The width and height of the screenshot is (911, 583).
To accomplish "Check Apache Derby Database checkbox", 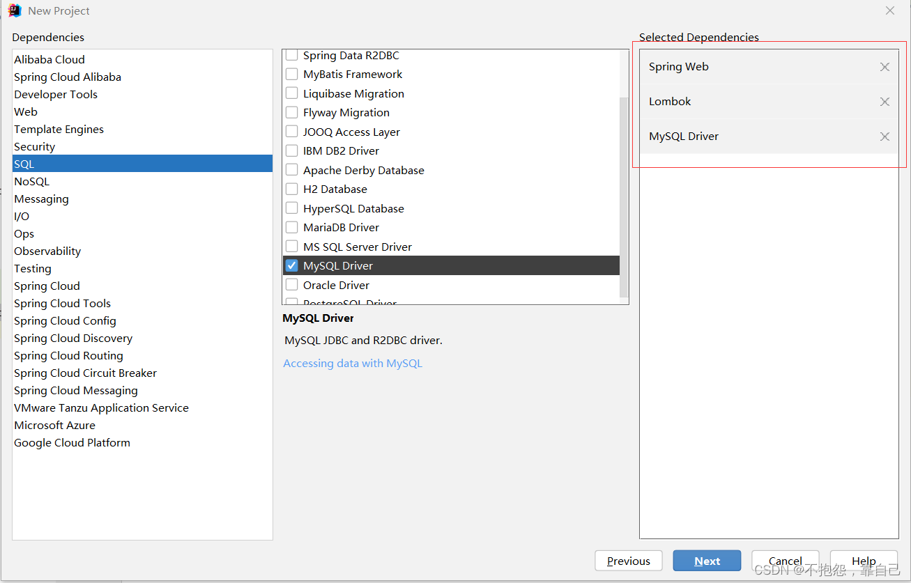I will [x=292, y=170].
